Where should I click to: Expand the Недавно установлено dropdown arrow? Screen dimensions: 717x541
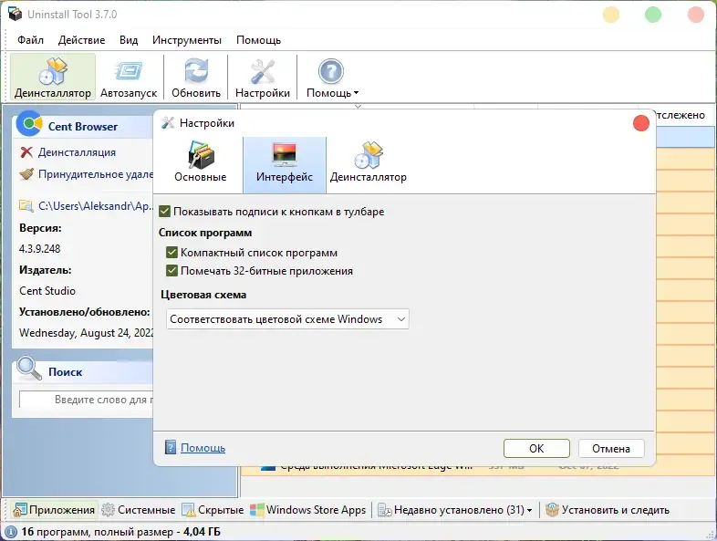point(529,510)
